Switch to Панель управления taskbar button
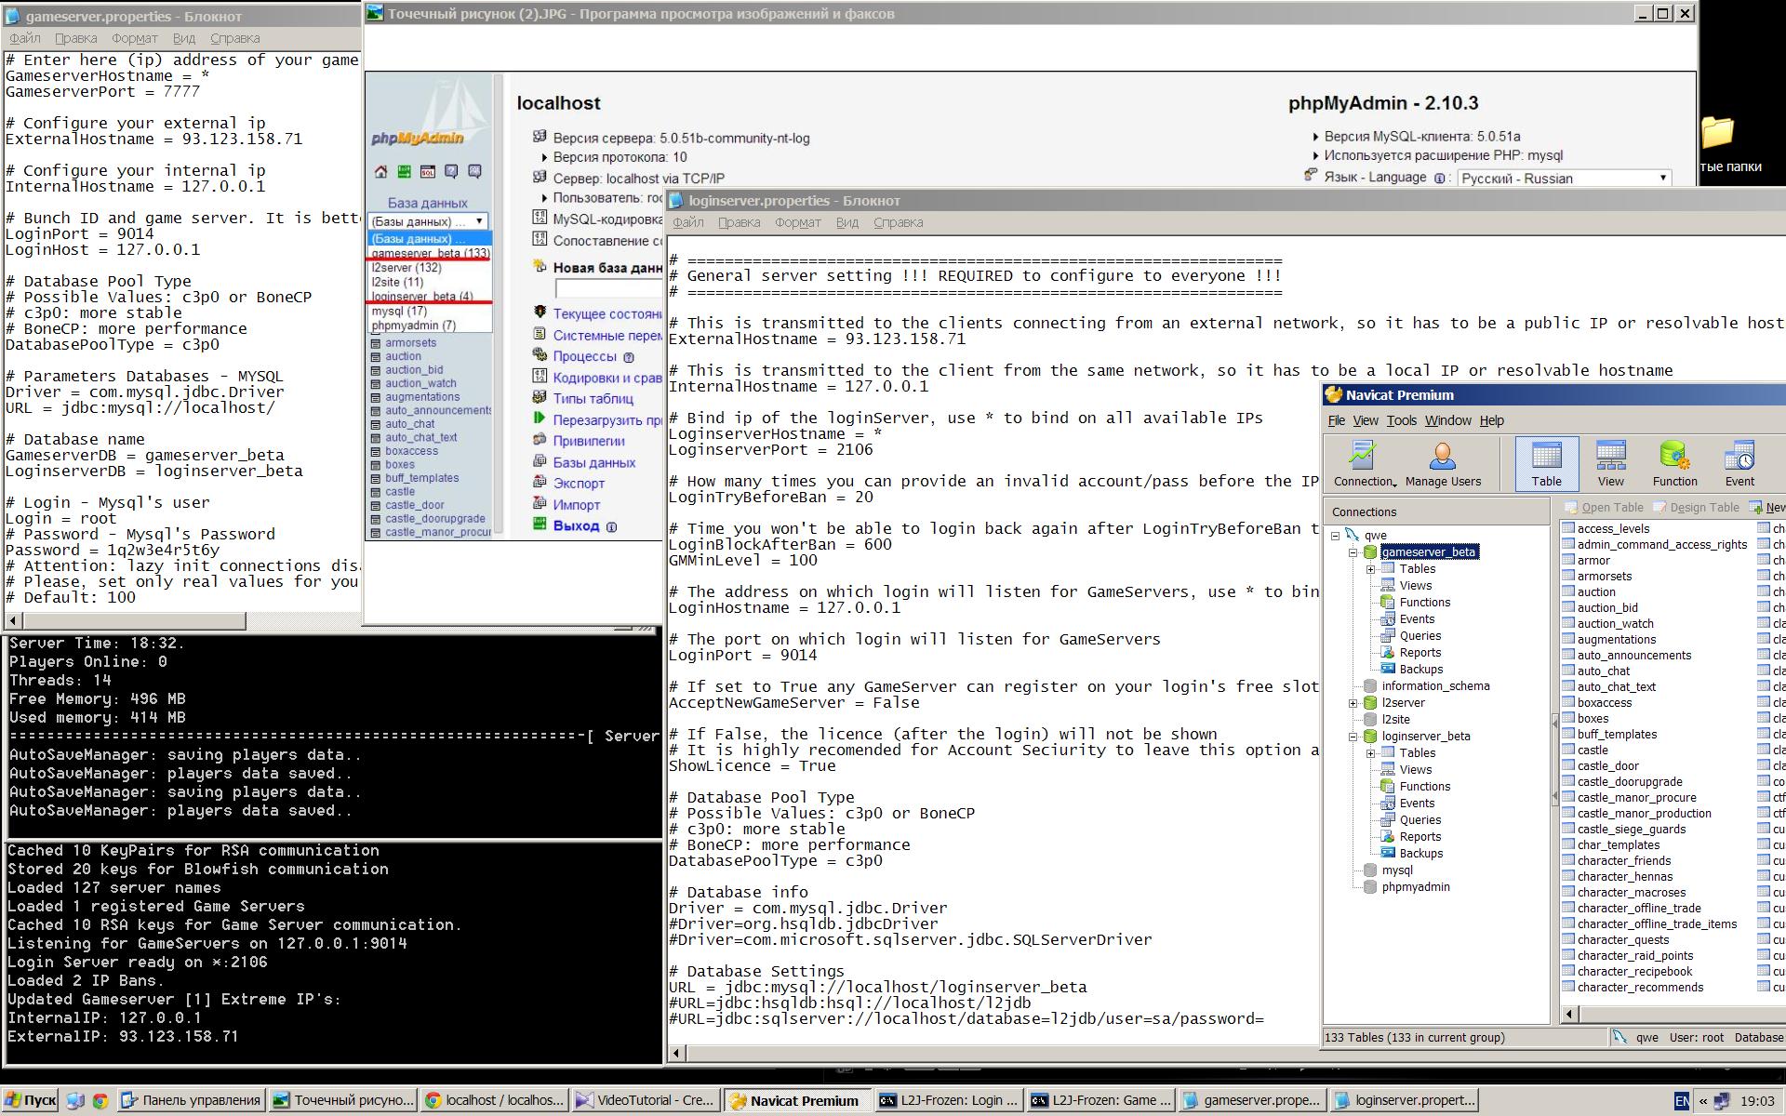Screen dimensions: 1786x1116 [x=192, y=1100]
